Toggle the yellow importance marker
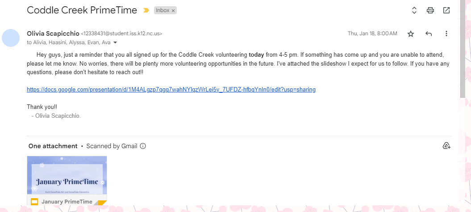Screen dimensions: 471x212 point(146,10)
